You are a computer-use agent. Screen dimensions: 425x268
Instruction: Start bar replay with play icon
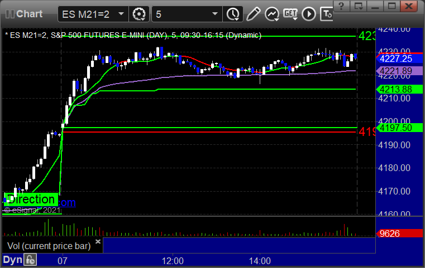pyautogui.click(x=309, y=14)
